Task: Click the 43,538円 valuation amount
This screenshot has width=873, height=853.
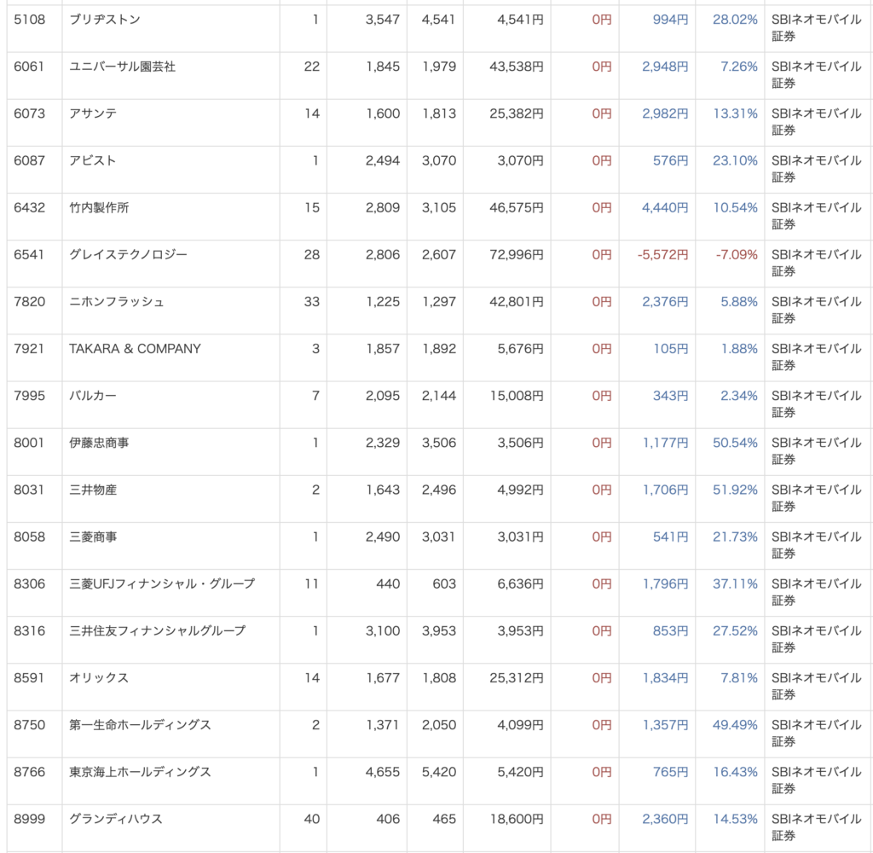Action: [516, 67]
